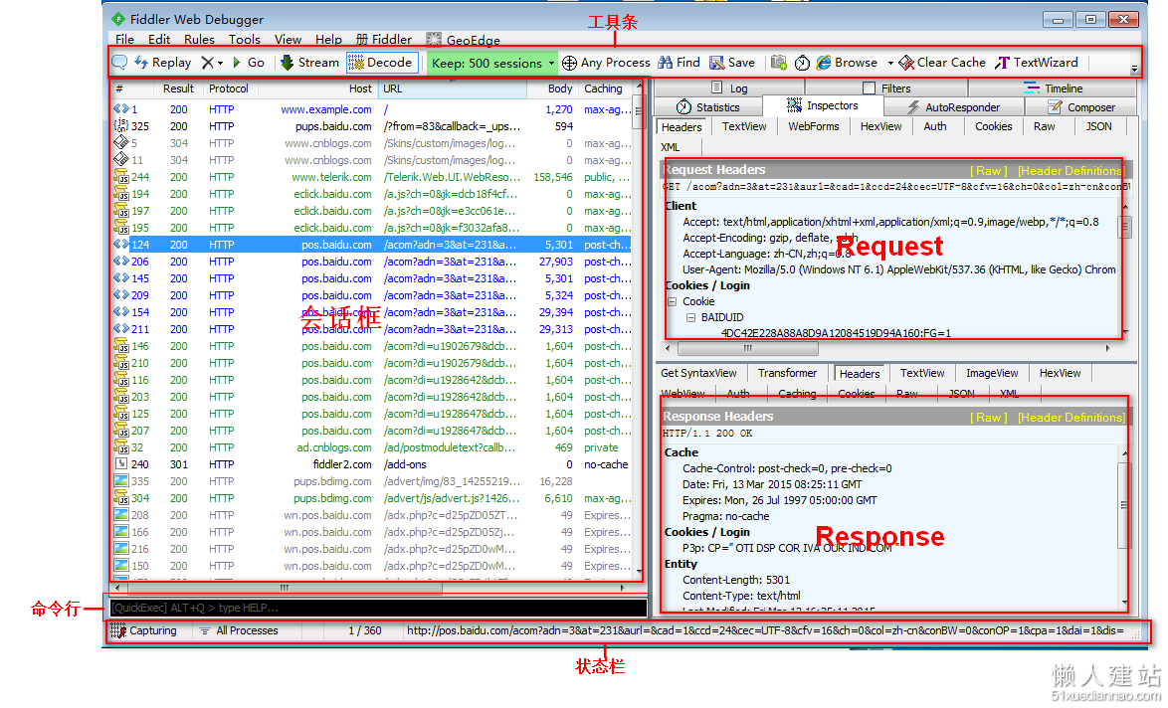The width and height of the screenshot is (1168, 708).
Task: Click the timer stopwatch toolbar icon
Action: (802, 64)
